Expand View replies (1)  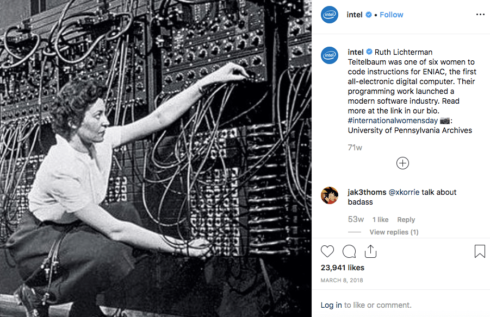(x=394, y=232)
